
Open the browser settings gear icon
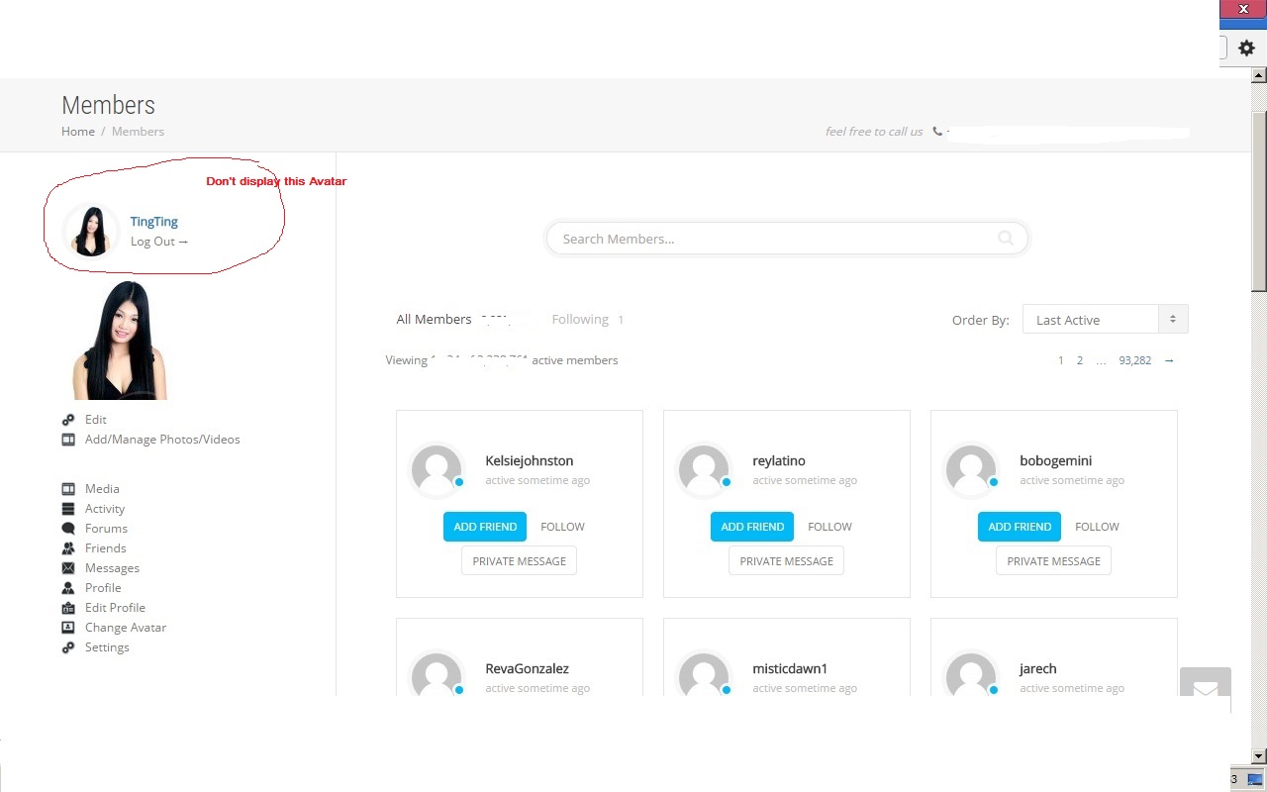coord(1246,48)
